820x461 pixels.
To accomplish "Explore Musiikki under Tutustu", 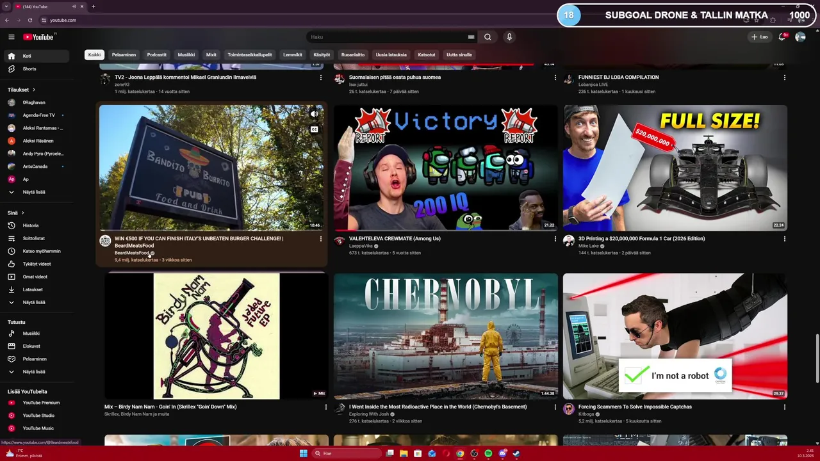I will coord(37,334).
